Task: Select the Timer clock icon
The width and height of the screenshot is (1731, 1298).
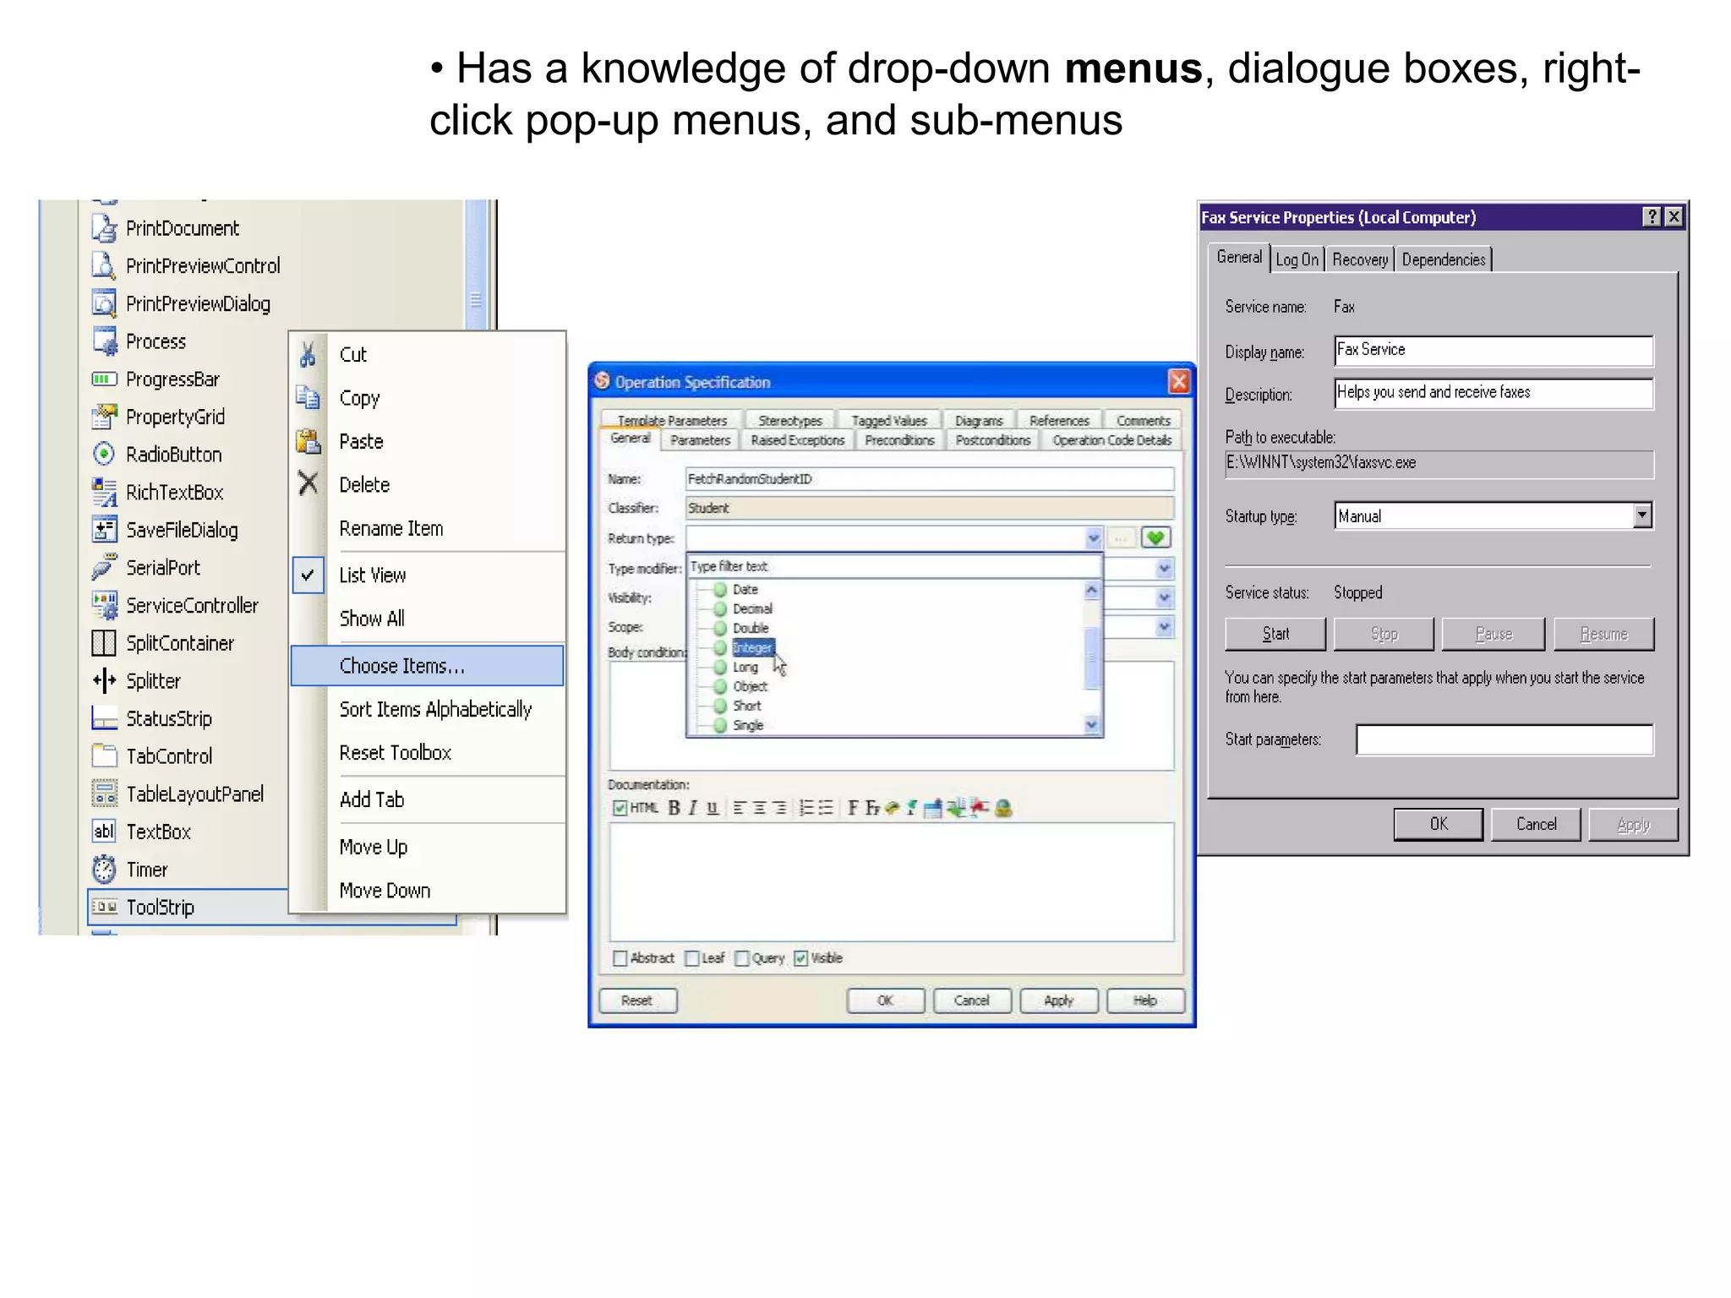Action: point(104,869)
